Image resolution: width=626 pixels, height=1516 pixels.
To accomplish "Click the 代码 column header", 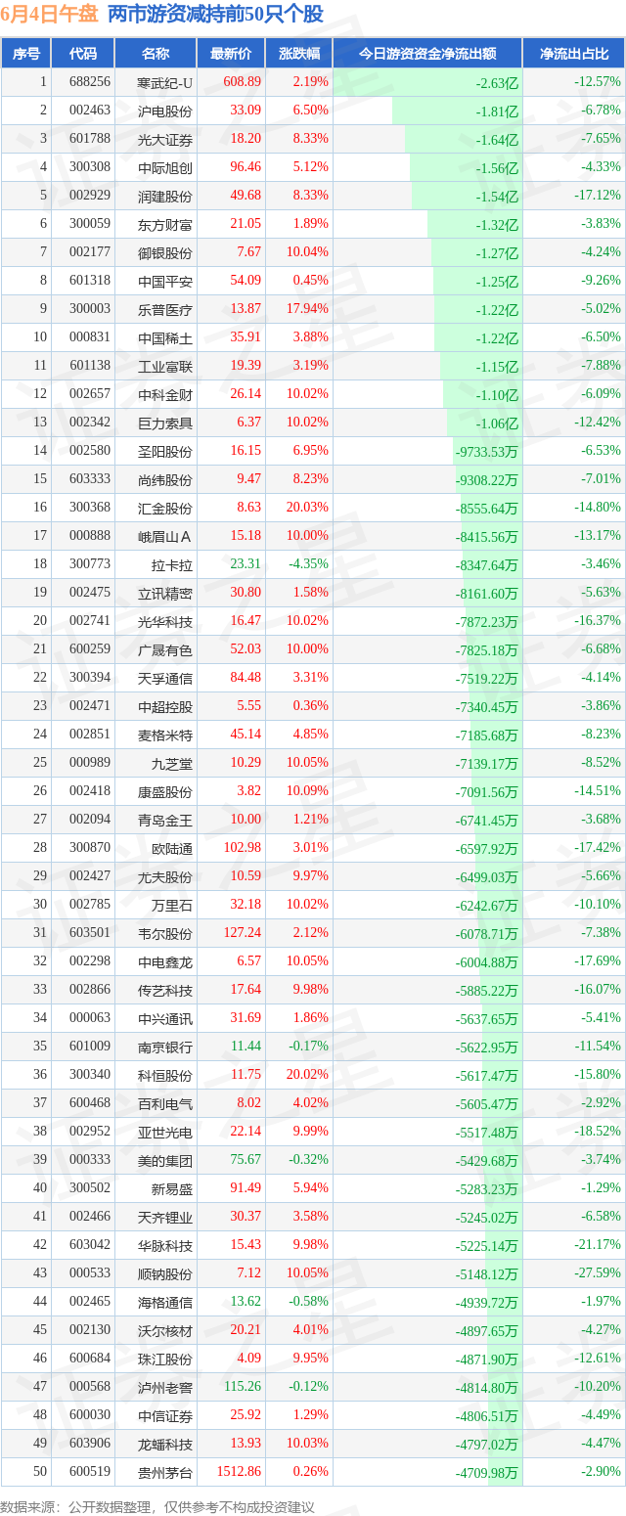I will (83, 54).
